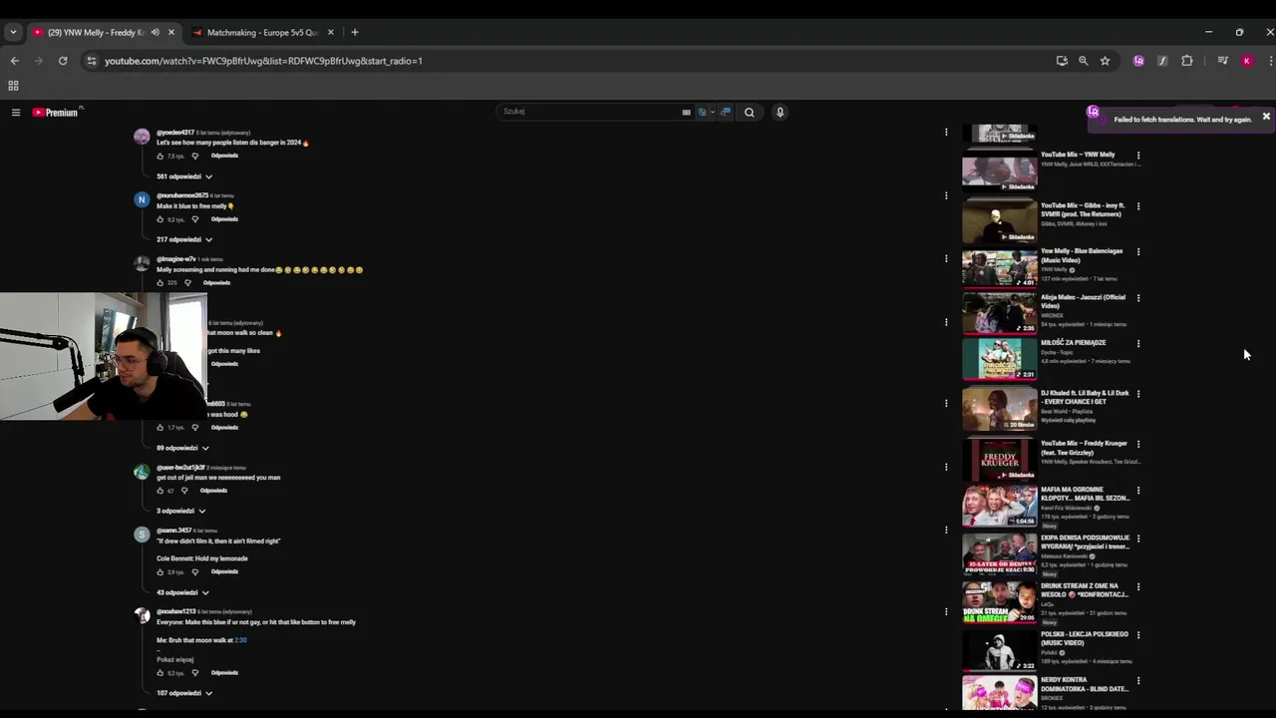The image size is (1276, 718).
Task: Open @nunuharmon3675 channel avatar
Action: [142, 199]
